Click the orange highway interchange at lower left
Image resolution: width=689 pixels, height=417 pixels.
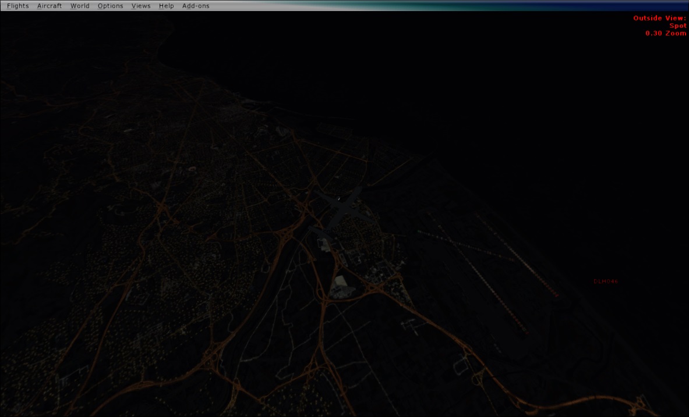tap(217, 349)
